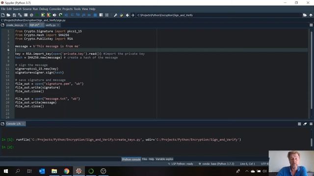
Task: Open the Search menu
Action: point(17,9)
